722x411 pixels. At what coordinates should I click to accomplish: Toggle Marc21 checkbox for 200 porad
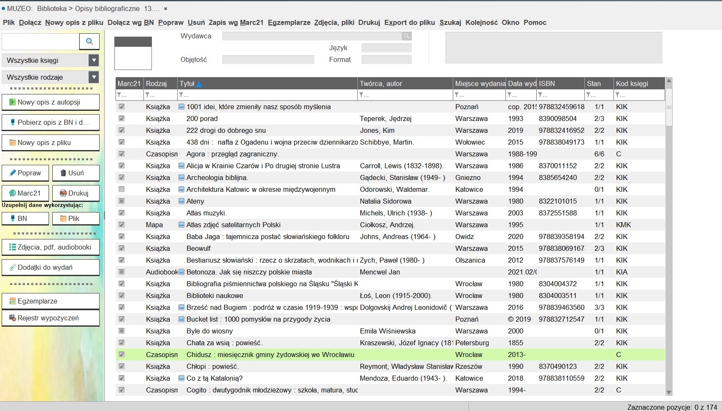(x=122, y=119)
